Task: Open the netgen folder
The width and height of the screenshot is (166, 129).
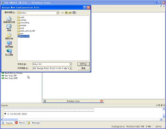Action: click(x=23, y=25)
